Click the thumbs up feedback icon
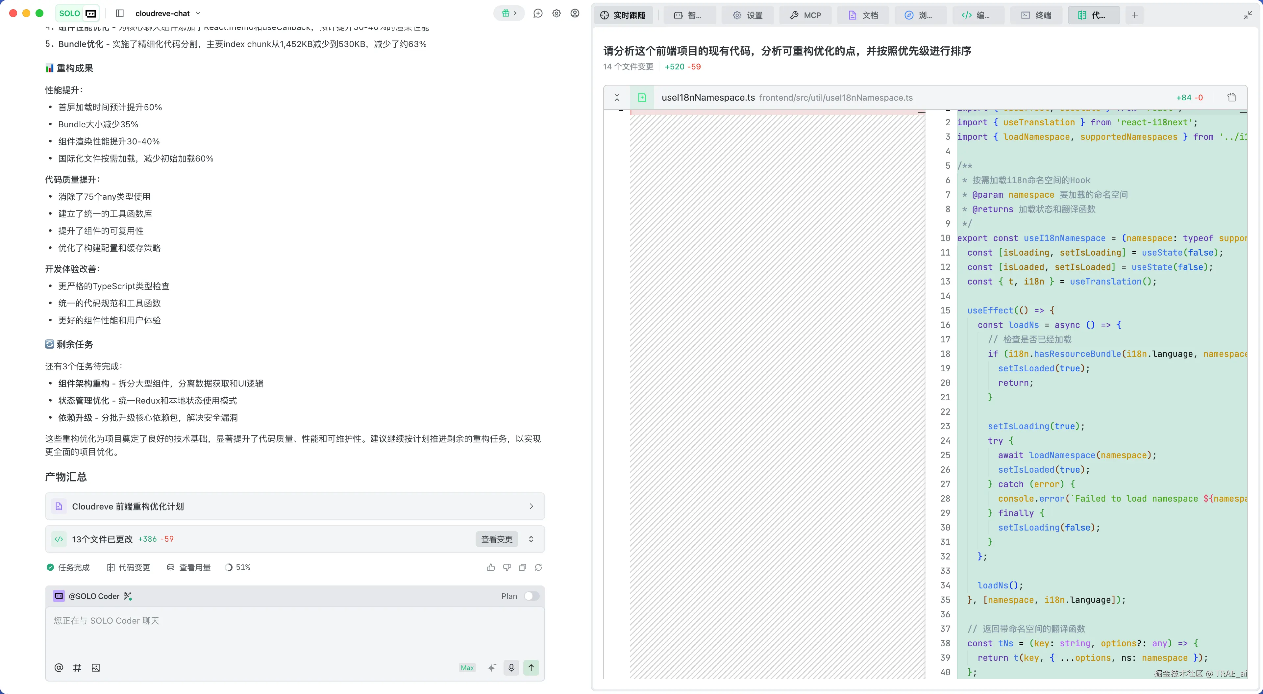The height and width of the screenshot is (694, 1263). click(491, 567)
